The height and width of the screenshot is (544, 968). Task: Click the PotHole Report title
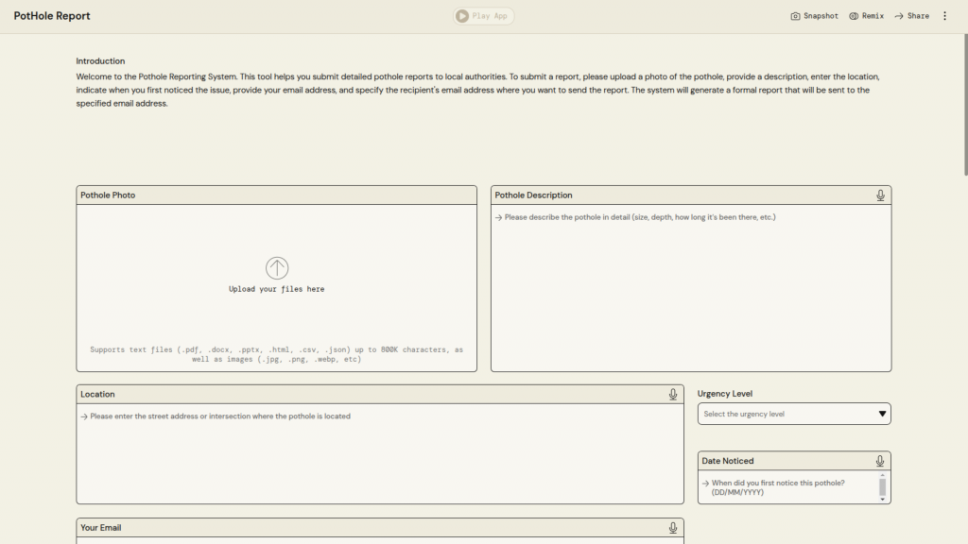tap(52, 16)
